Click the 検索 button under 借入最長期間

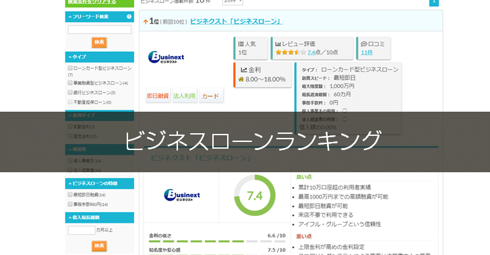click(x=99, y=246)
